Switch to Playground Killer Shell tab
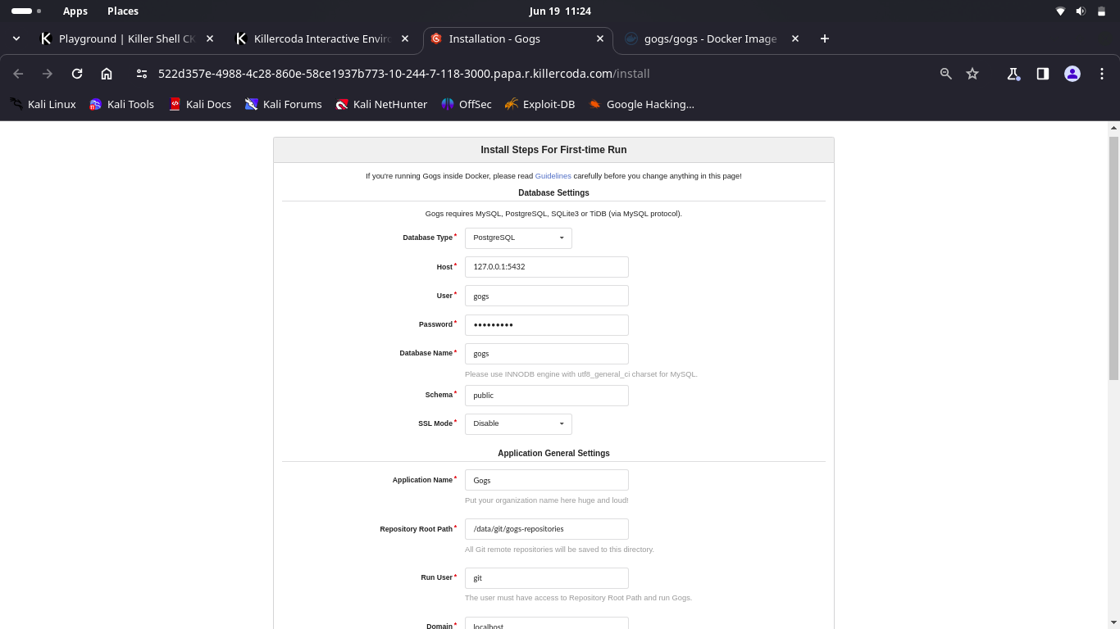The image size is (1120, 629). pos(126,38)
